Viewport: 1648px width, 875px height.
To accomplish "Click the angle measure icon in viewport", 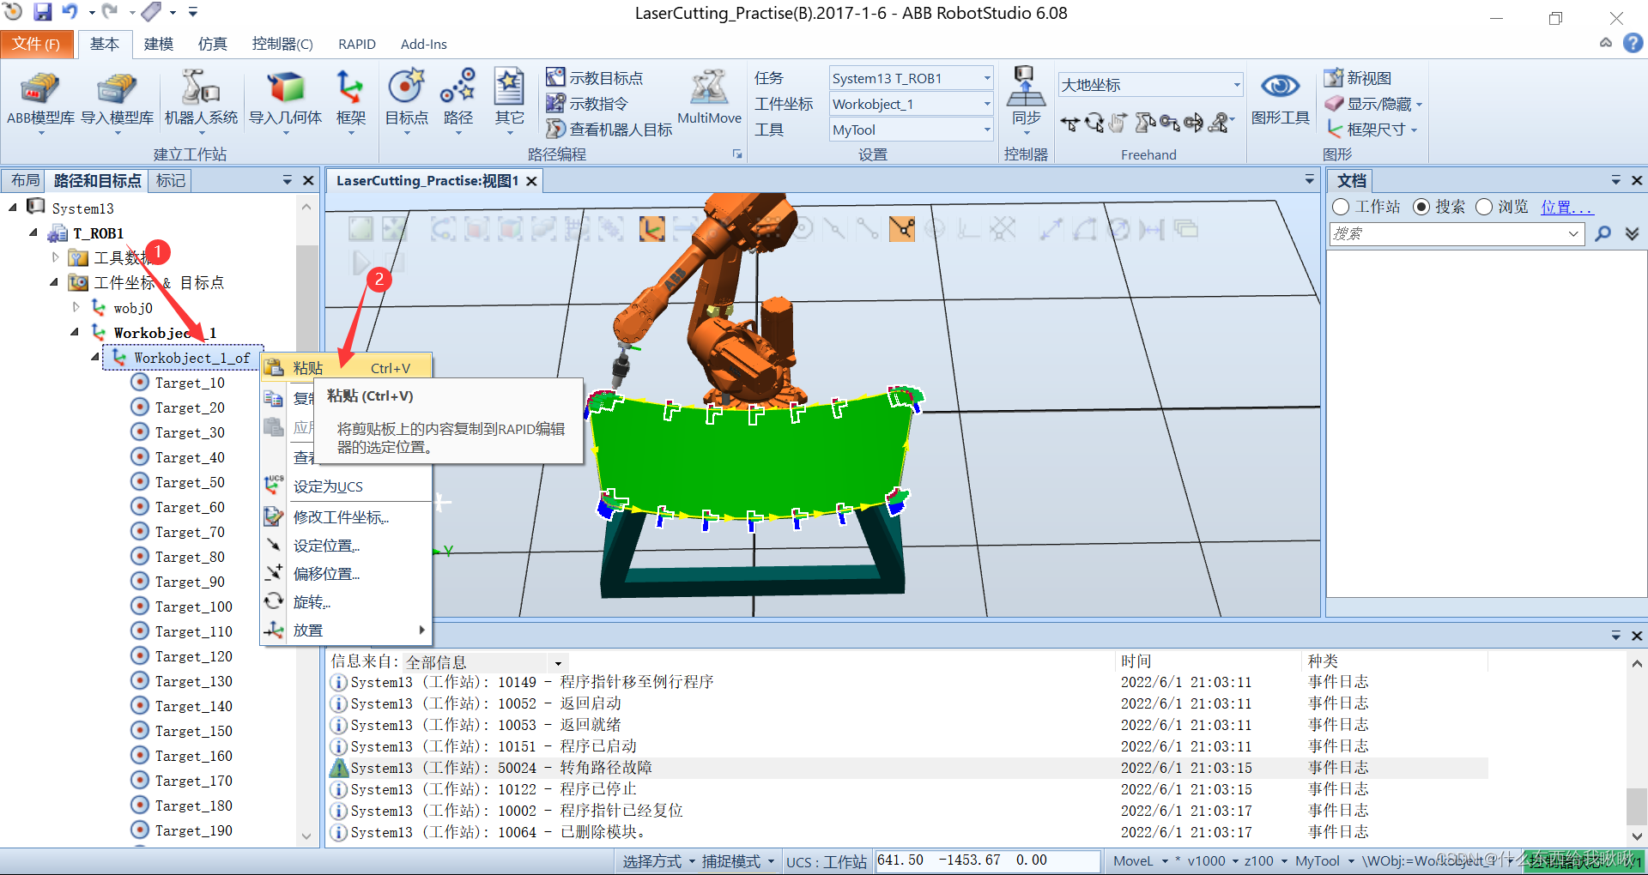I will [x=1085, y=228].
